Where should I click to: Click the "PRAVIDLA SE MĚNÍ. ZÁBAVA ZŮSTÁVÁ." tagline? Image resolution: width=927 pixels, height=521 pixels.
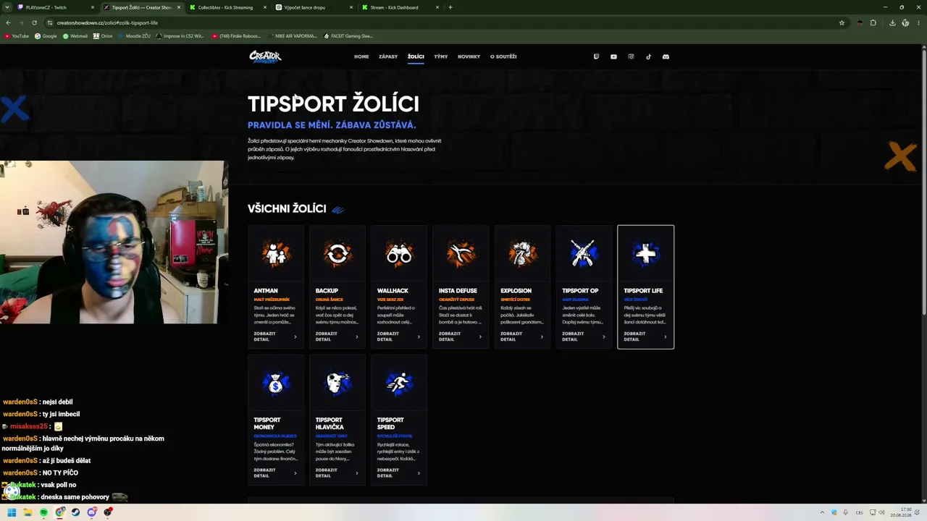coord(332,125)
